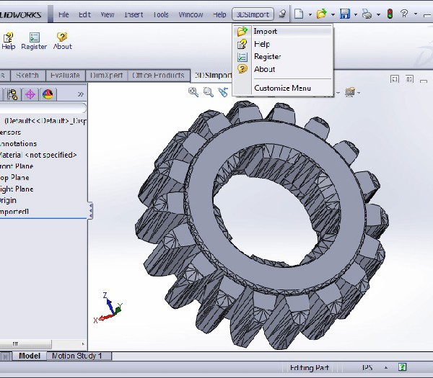Choose Register in 3DSImport dropdown
The height and width of the screenshot is (378, 433).
click(283, 56)
